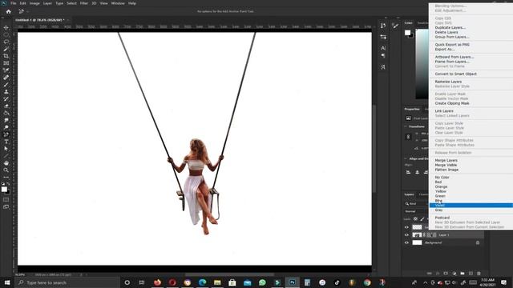Image resolution: width=513 pixels, height=288 pixels.
Task: Open the Normal blend mode dropdown
Action: [x=416, y=211]
